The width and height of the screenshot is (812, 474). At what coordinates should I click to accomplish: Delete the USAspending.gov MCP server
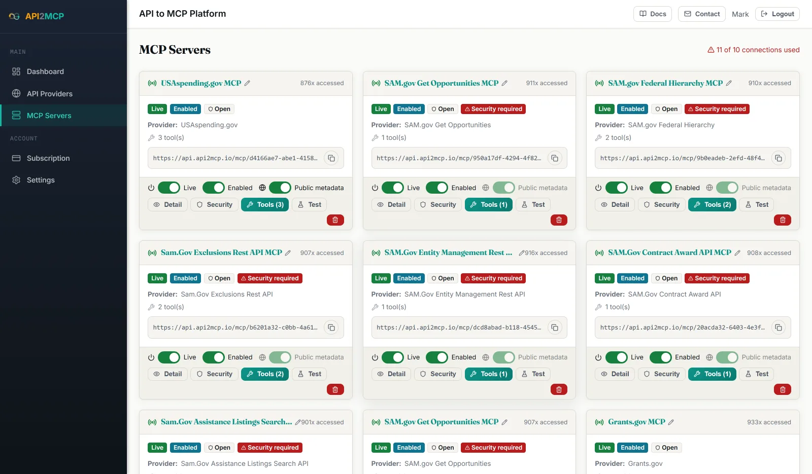[335, 220]
